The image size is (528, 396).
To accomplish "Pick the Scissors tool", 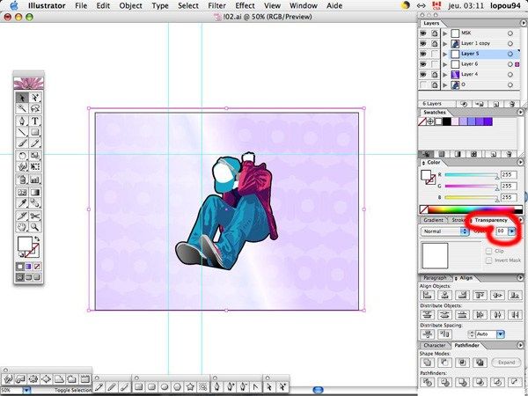I will pyautogui.click(x=35, y=216).
